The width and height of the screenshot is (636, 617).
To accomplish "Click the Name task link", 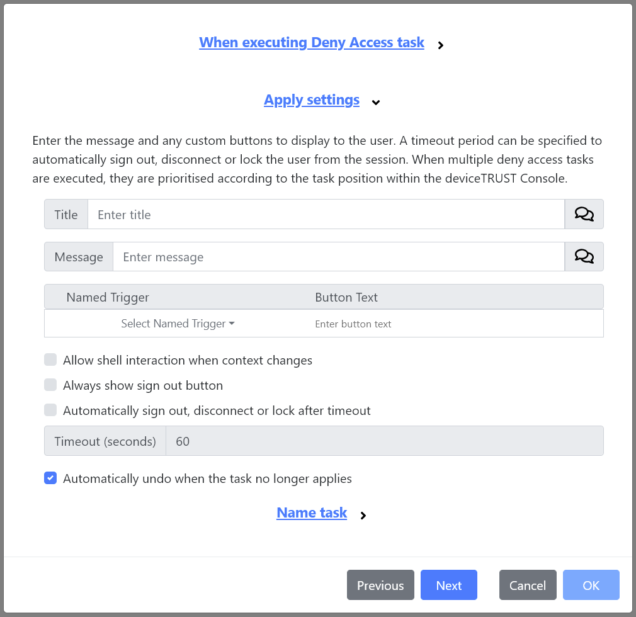I will pyautogui.click(x=312, y=512).
